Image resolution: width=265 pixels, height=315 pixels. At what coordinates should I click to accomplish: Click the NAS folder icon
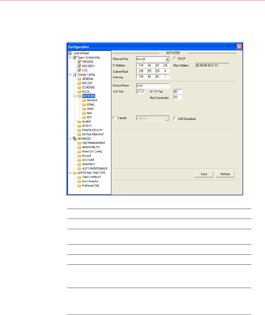point(84,113)
